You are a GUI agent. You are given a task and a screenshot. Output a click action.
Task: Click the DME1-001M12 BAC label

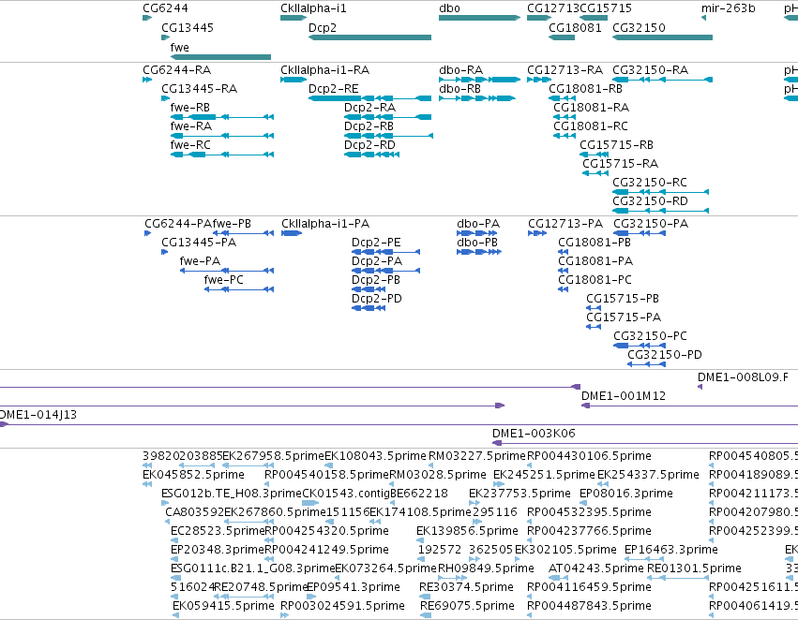pos(624,396)
